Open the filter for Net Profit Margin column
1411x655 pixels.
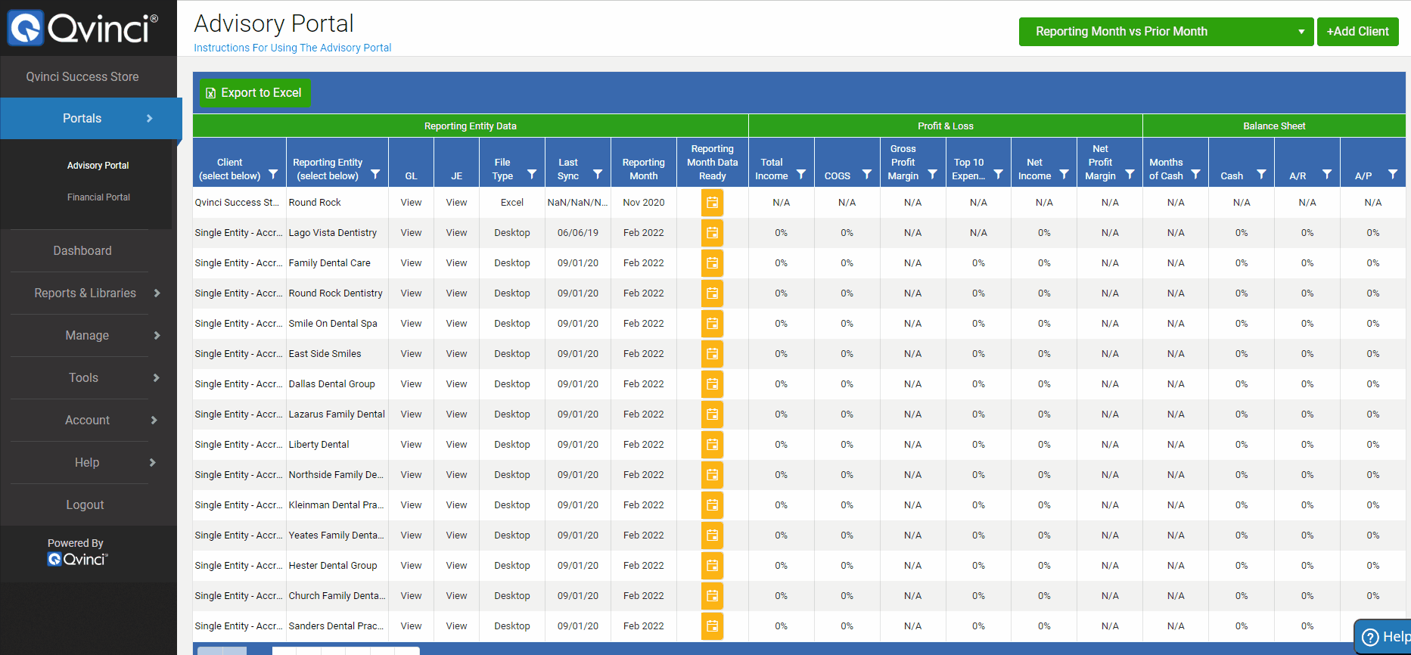click(x=1130, y=175)
